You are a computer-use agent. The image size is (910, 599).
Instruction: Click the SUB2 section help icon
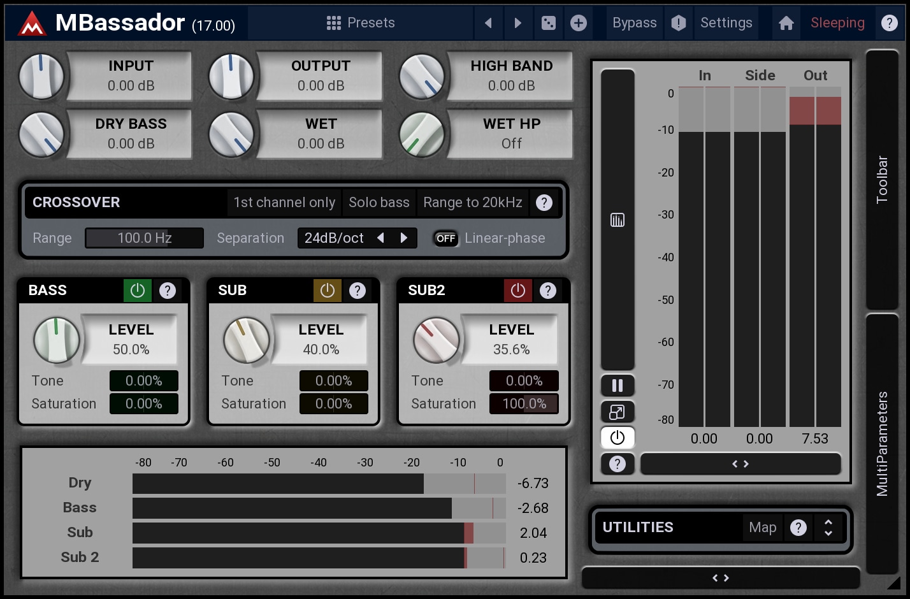click(x=547, y=291)
